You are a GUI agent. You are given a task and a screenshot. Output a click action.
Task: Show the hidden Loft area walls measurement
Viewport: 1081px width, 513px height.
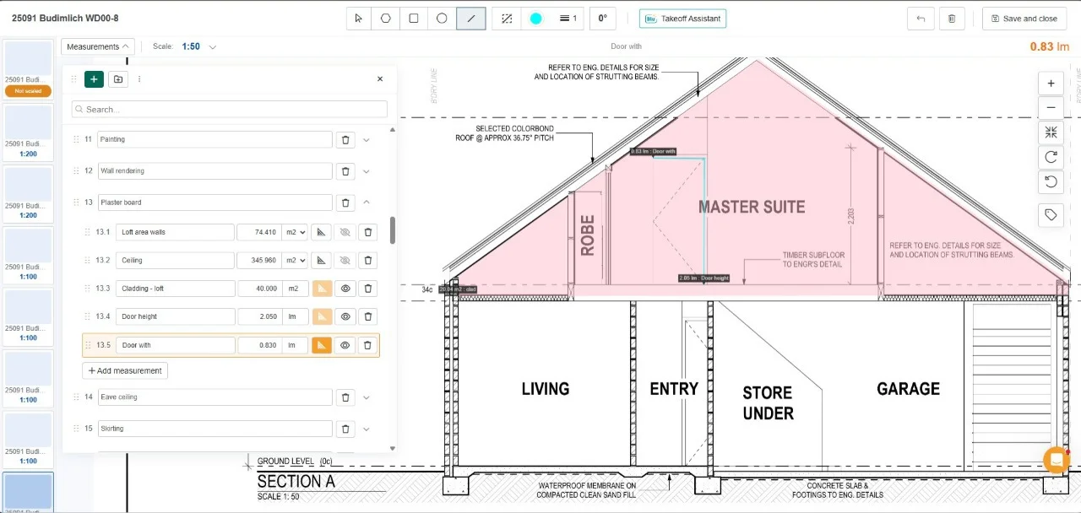(x=345, y=232)
